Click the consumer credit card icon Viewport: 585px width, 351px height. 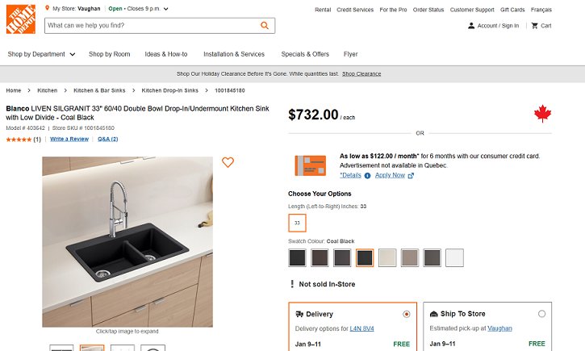pos(310,165)
